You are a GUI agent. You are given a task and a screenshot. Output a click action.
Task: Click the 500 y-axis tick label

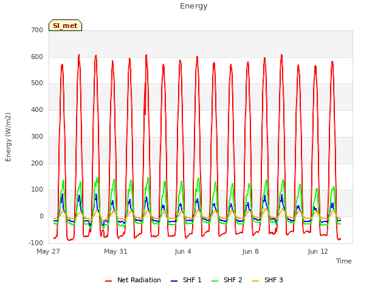37,83
